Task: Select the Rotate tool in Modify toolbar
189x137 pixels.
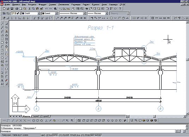Action: point(7,47)
